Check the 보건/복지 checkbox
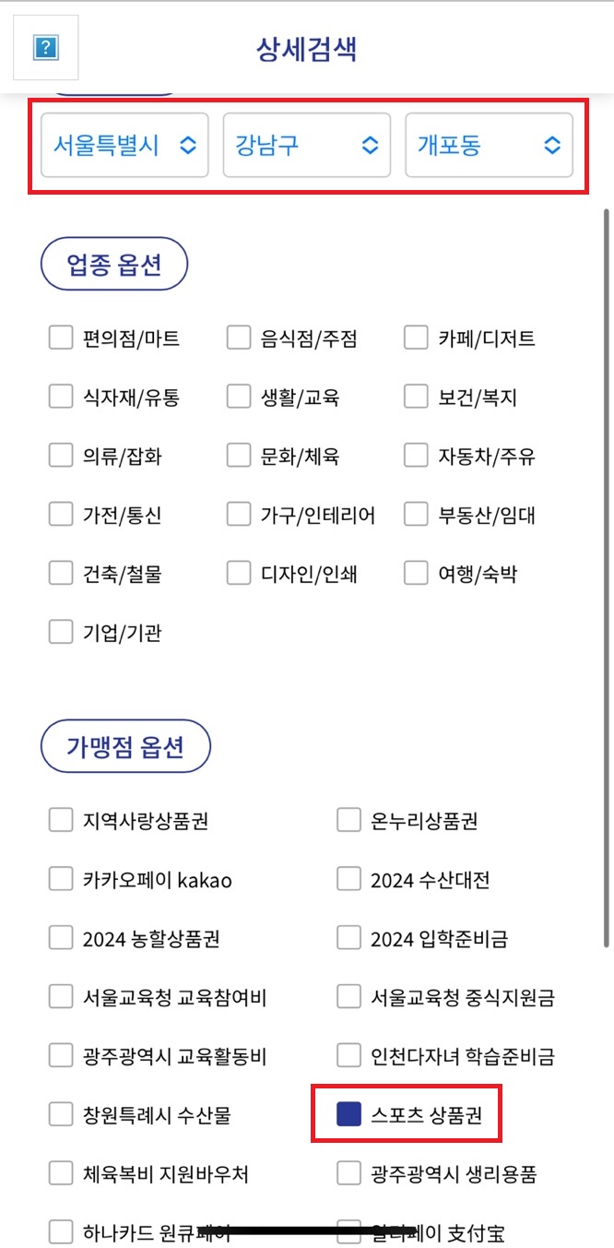This screenshot has height=1248, width=614. click(x=416, y=396)
